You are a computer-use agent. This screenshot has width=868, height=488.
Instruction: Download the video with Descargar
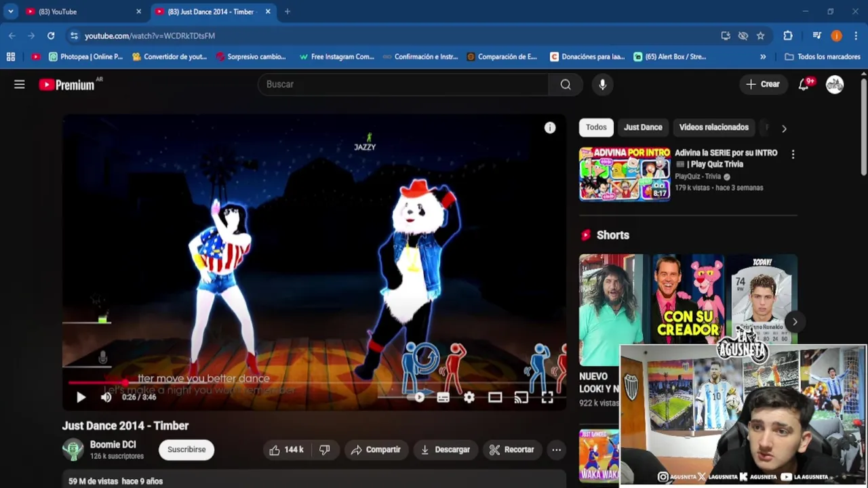tap(445, 449)
